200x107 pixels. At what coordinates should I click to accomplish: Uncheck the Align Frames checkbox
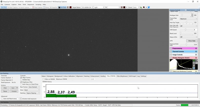click(21, 78)
